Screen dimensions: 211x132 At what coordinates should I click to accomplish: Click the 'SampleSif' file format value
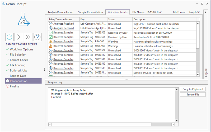pos(194,12)
